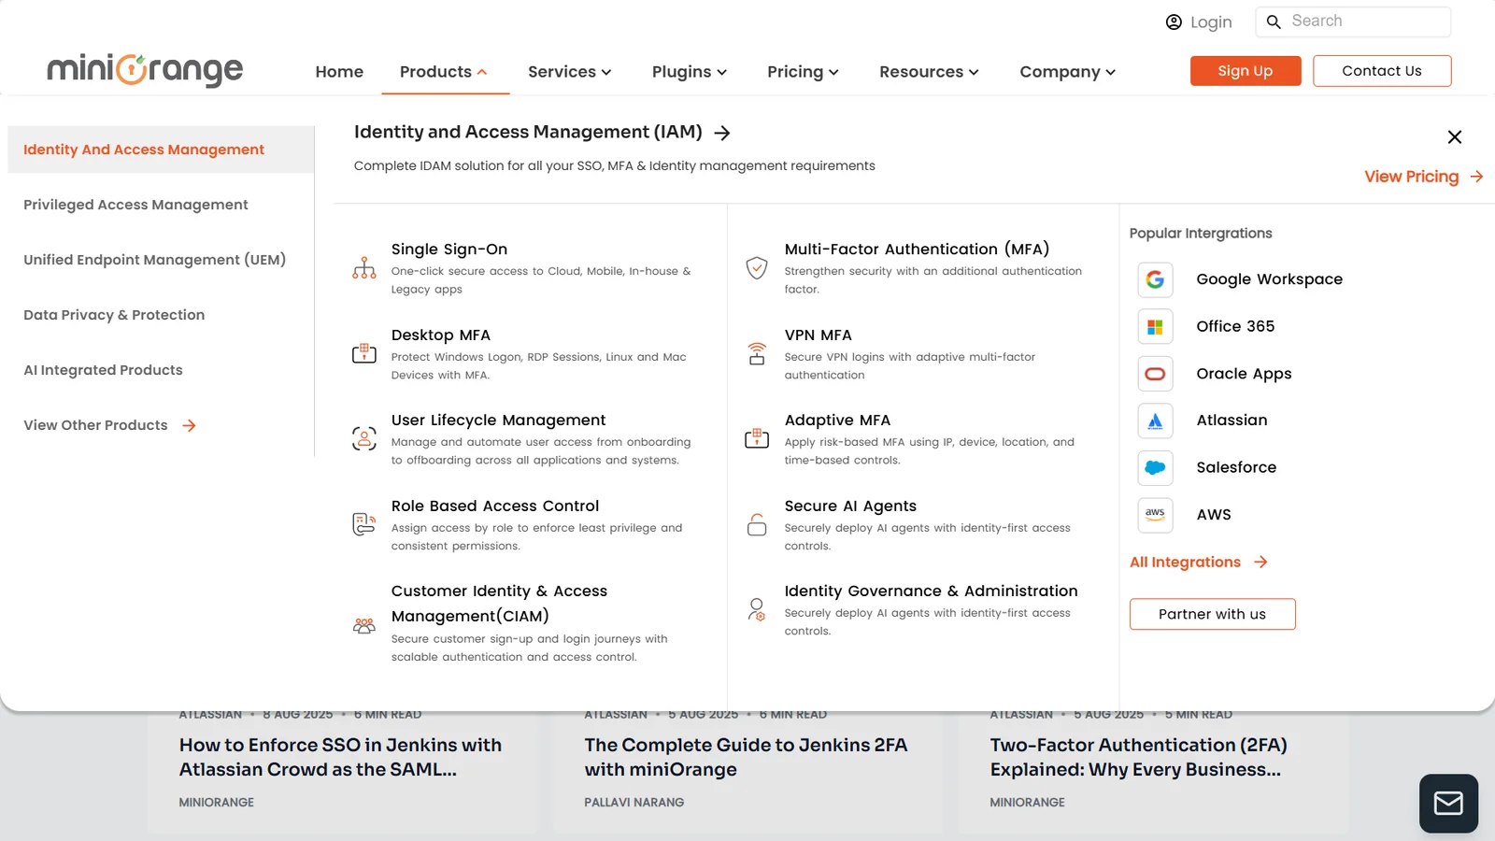
Task: Click the Atlassian logo icon
Action: tap(1155, 420)
